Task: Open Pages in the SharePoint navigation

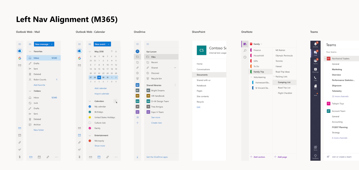Action: [199, 91]
